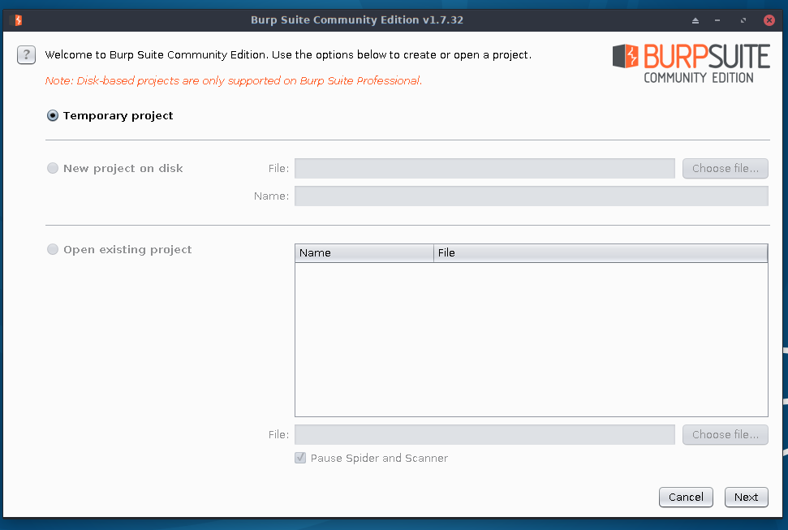Click the Cancel button
Image resolution: width=788 pixels, height=530 pixels.
coord(686,497)
